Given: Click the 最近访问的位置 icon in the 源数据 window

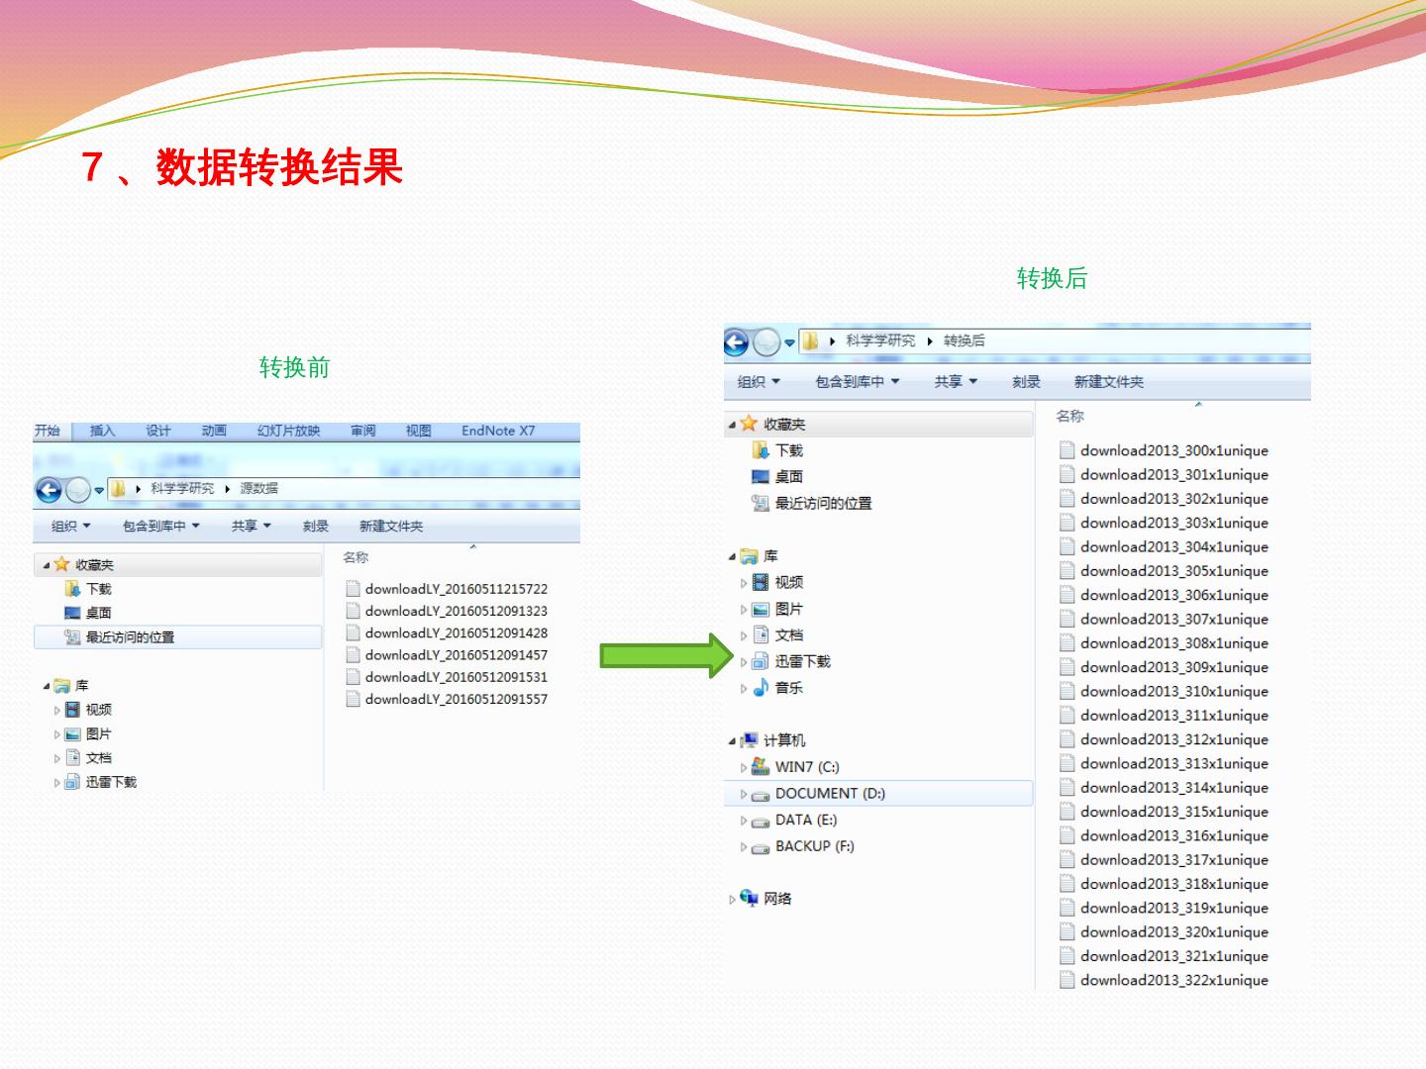Looking at the screenshot, I should click(72, 637).
